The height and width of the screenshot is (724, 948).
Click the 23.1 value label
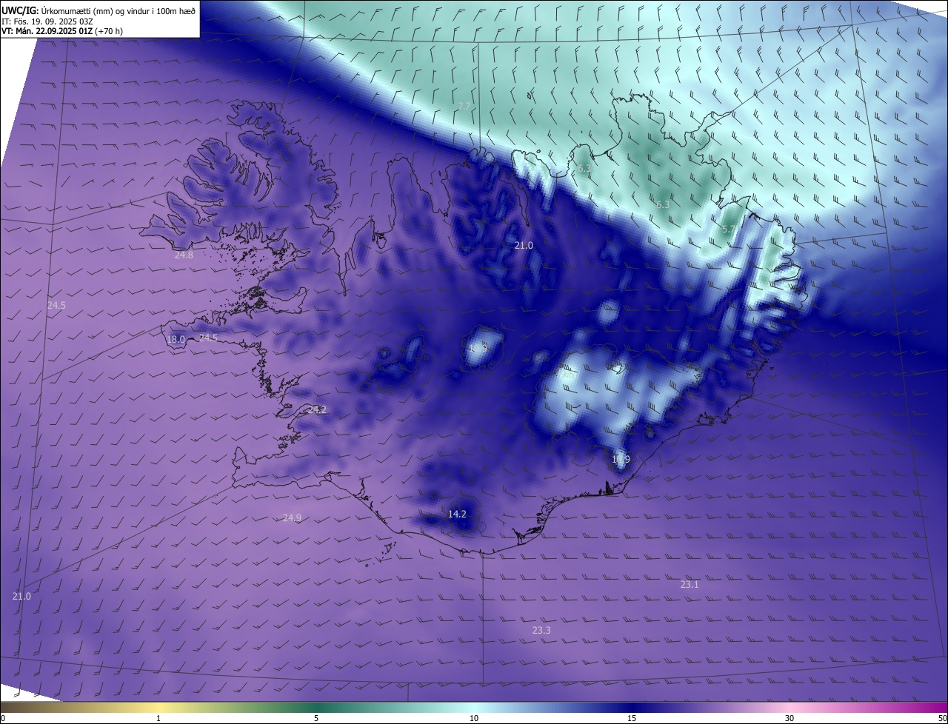[690, 585]
